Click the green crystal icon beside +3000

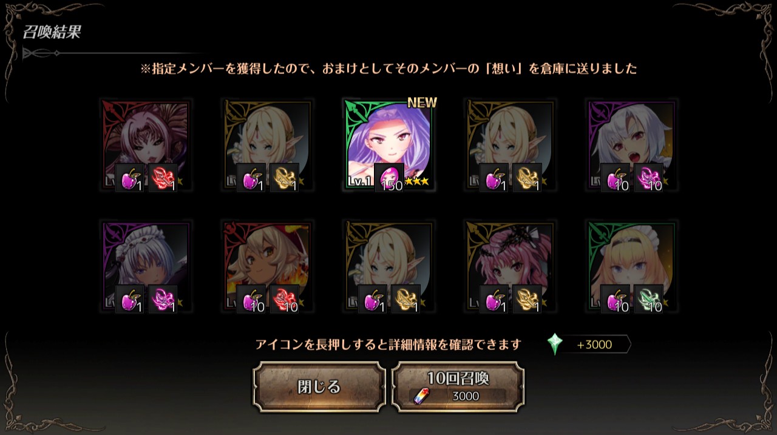(x=555, y=344)
